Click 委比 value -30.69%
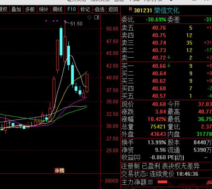The height and width of the screenshot is (189, 212). [x=156, y=20]
